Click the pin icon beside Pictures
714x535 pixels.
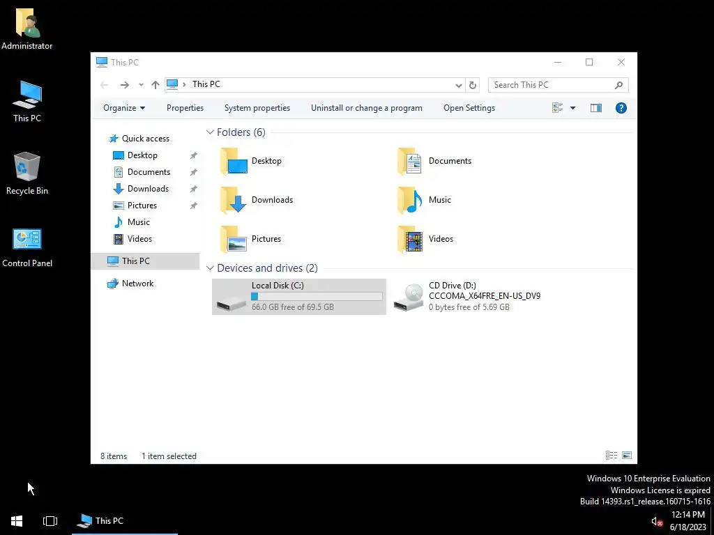194,206
